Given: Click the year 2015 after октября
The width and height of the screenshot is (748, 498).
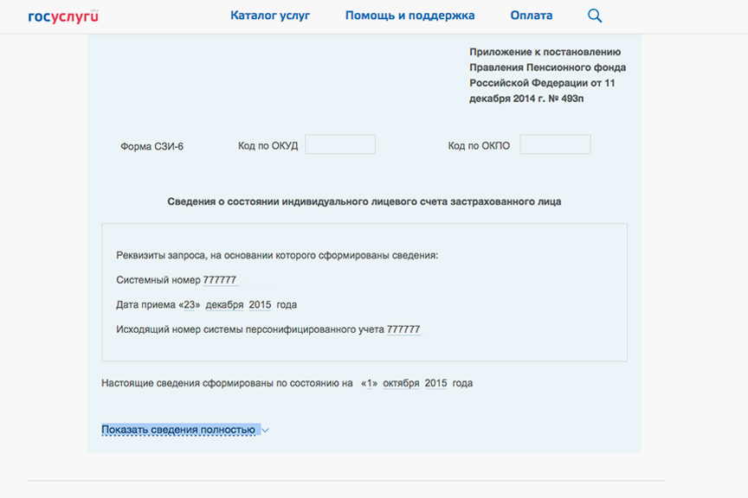Looking at the screenshot, I should point(435,383).
